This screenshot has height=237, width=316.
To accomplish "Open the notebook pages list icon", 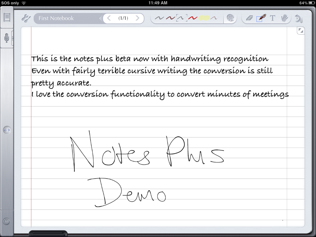I will [7, 18].
